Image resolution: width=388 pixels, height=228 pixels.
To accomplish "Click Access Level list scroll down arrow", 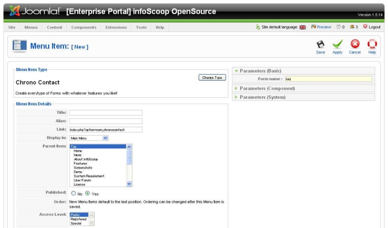I will (x=91, y=223).
